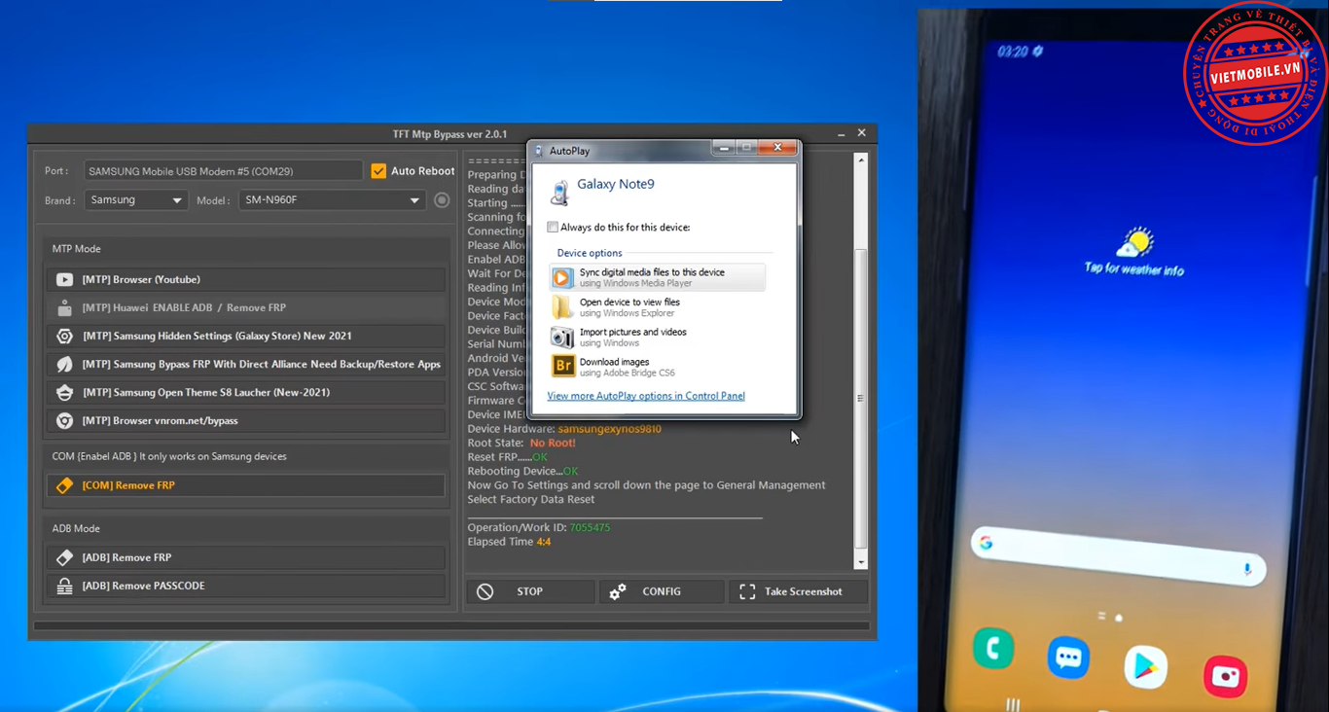1329x712 pixels.
Task: Choose Import pictures and videos option
Action: point(658,338)
